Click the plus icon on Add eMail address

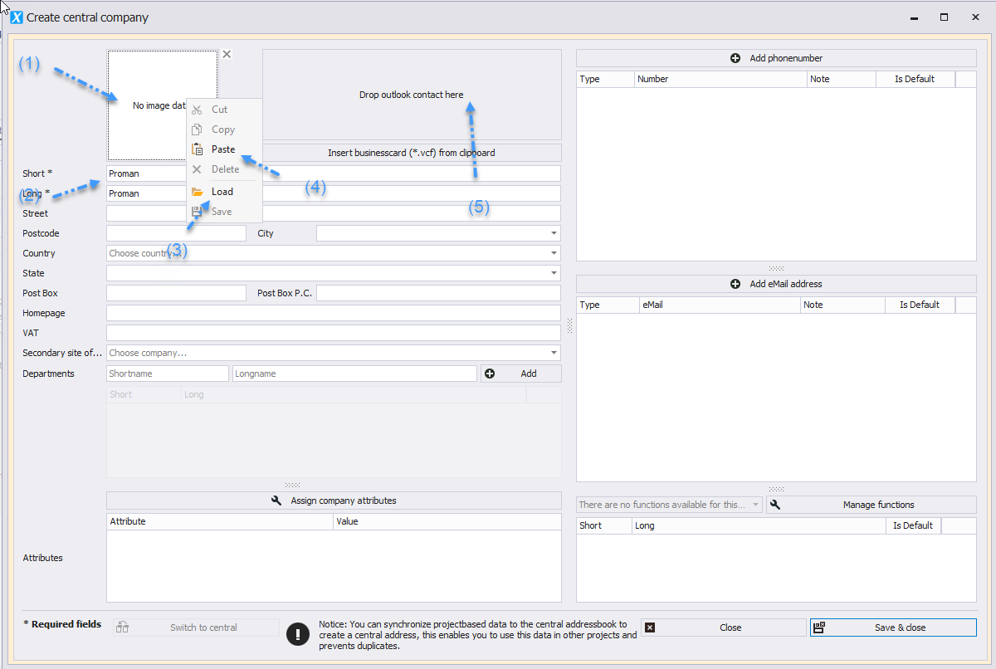[x=735, y=284]
